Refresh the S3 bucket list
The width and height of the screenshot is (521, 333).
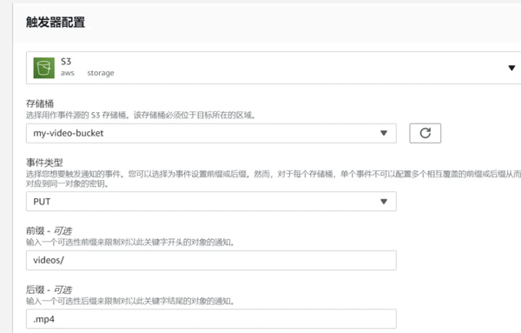(x=425, y=133)
